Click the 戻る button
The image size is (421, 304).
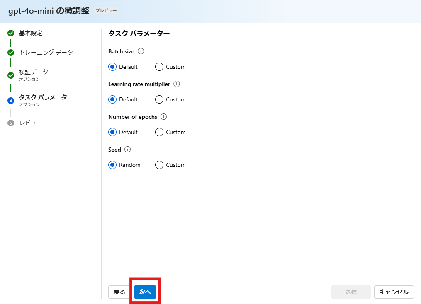[x=119, y=292]
